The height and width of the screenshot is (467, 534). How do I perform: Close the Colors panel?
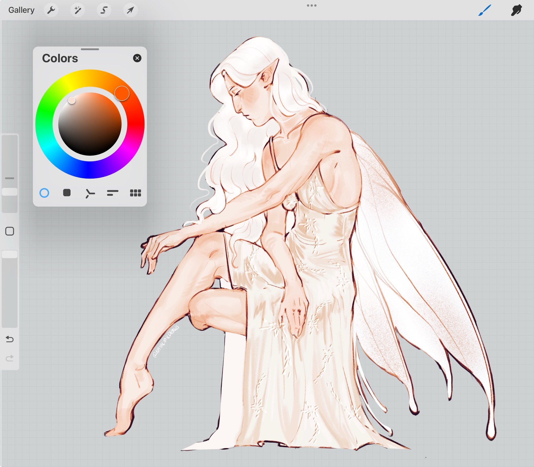point(137,58)
